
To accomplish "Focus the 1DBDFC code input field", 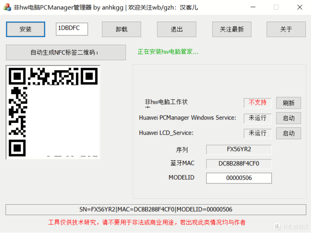I will point(72,29).
